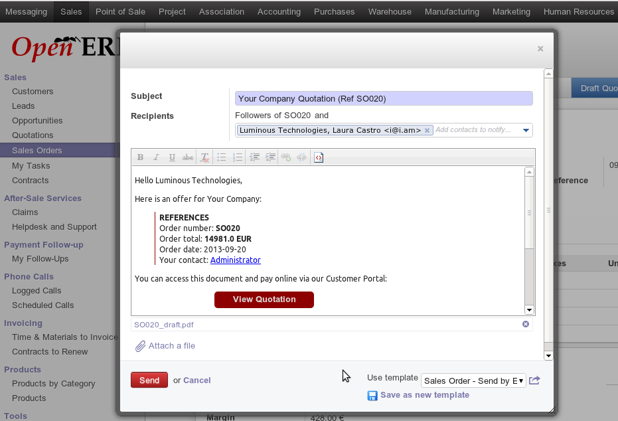Click the Attach a file link
618x421 pixels.
[x=171, y=346]
